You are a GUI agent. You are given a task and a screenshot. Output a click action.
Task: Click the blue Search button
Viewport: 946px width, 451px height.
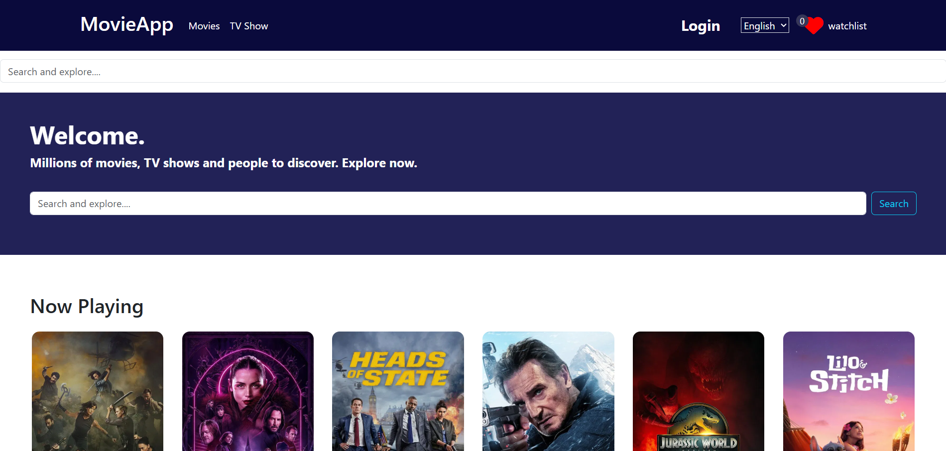tap(894, 204)
